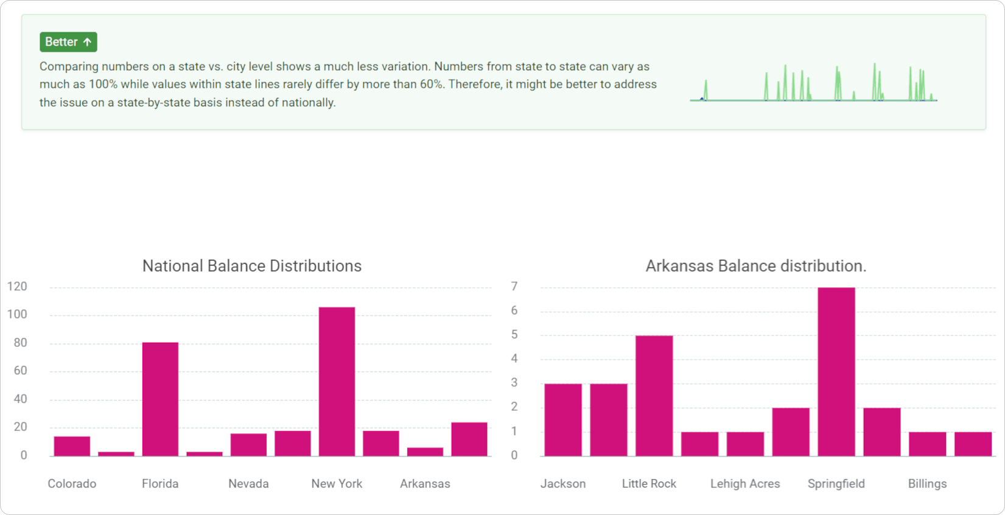Click the Florida x-axis label
The width and height of the screenshot is (1005, 515).
tap(160, 483)
